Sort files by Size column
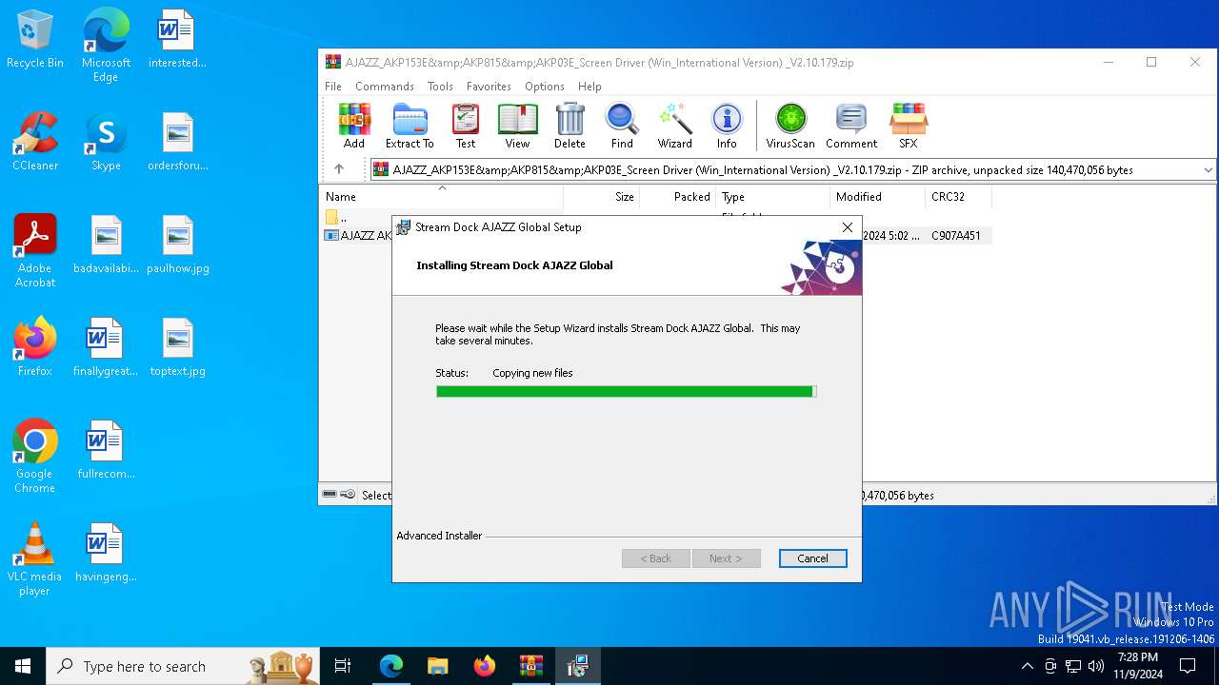Viewport: 1219px width, 685px height. pos(602,197)
